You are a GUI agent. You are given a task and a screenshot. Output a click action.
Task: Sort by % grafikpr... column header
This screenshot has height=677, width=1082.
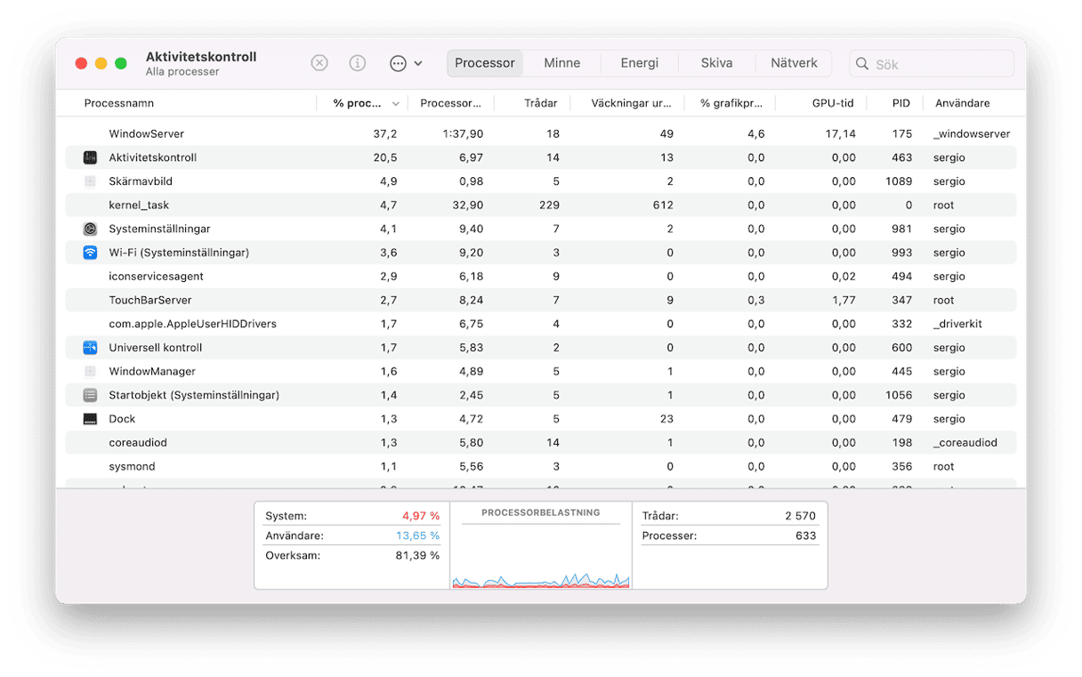point(731,103)
